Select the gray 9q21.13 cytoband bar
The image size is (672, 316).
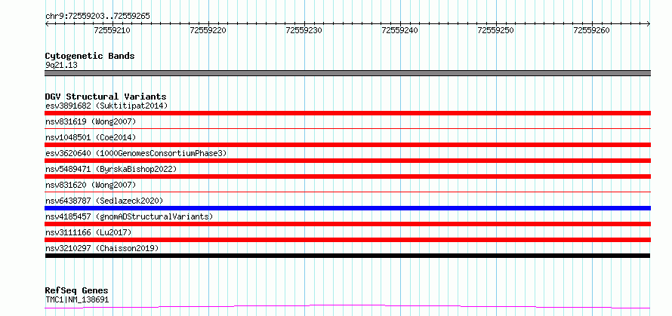347,73
